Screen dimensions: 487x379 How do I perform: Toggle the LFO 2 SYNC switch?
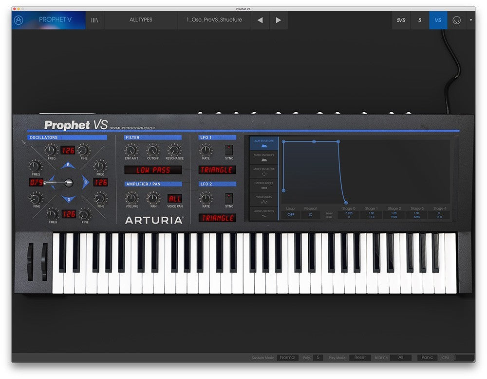point(229,198)
